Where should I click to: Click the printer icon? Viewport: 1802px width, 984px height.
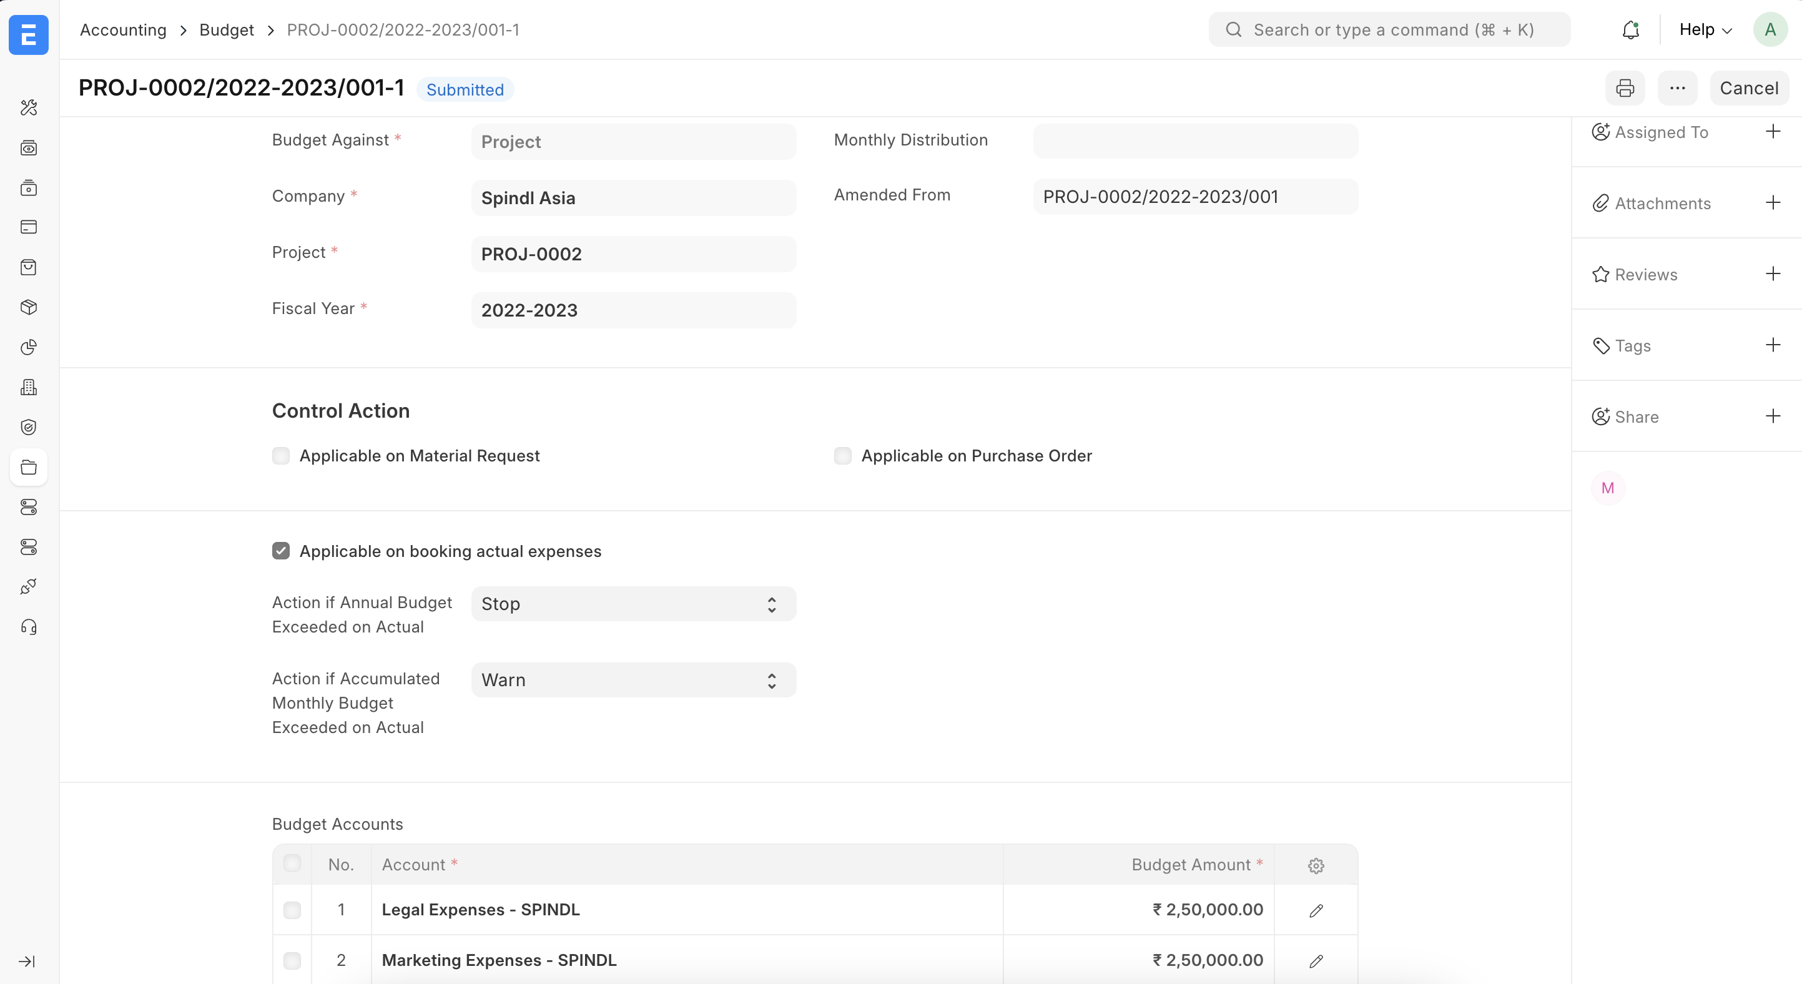(x=1624, y=88)
